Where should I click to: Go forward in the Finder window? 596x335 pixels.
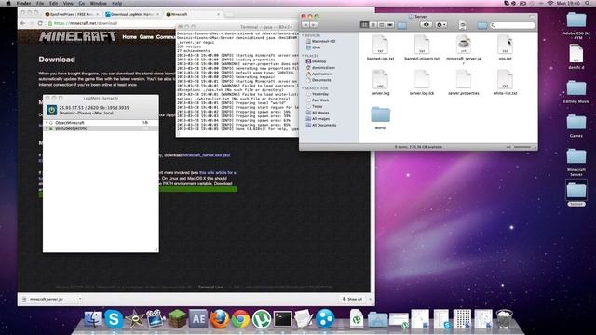coord(314,25)
